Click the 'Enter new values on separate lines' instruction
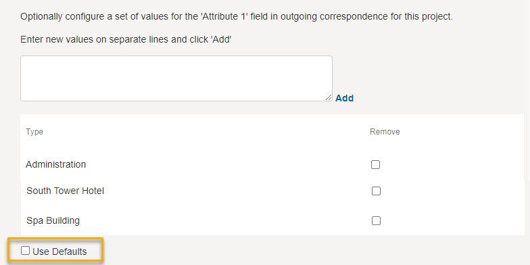530x265 pixels. click(x=126, y=39)
